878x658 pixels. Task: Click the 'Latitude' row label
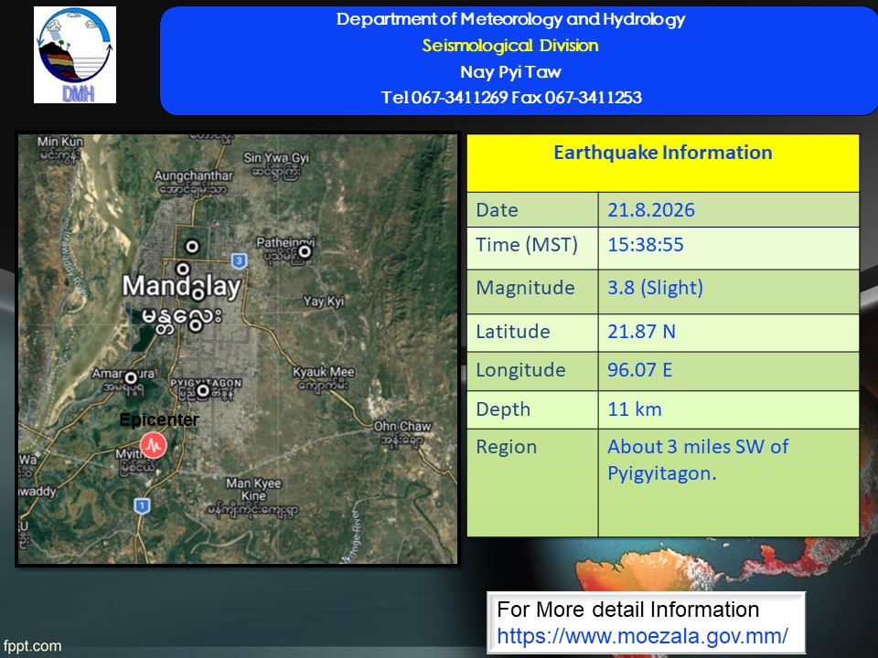(x=513, y=331)
